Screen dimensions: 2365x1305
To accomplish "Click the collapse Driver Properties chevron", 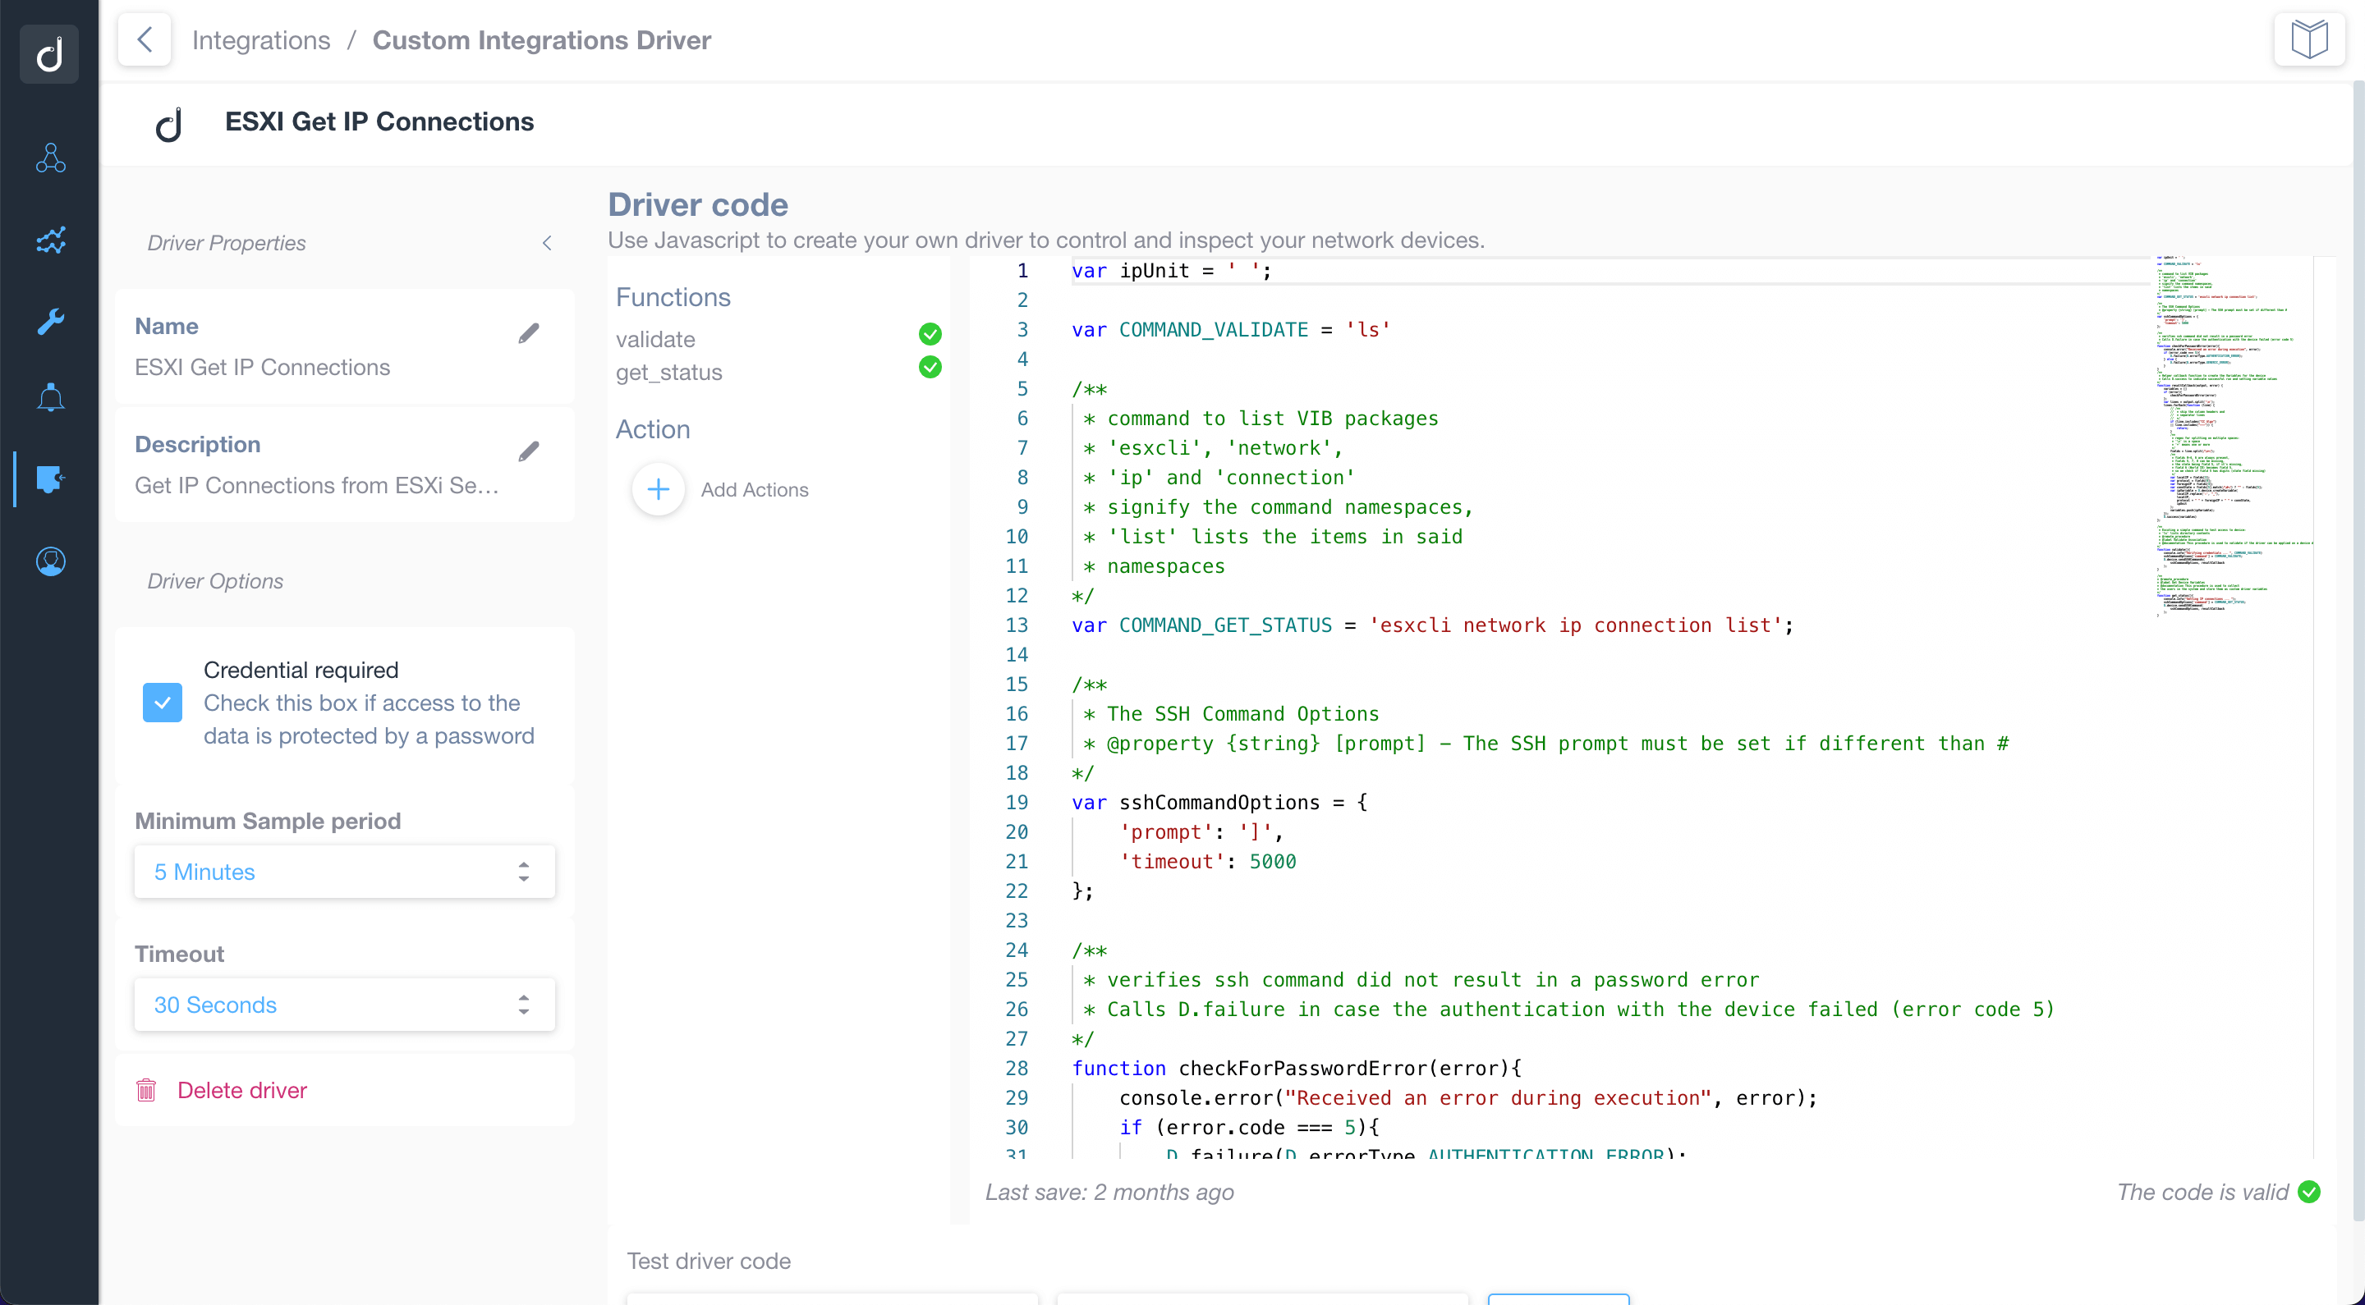I will [547, 243].
